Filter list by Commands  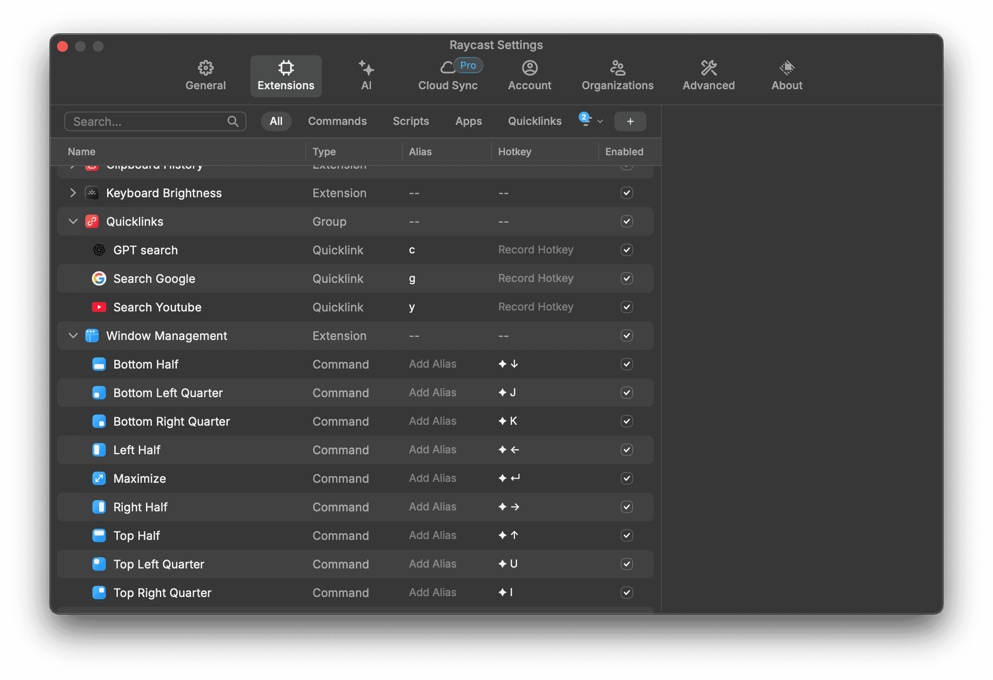337,121
